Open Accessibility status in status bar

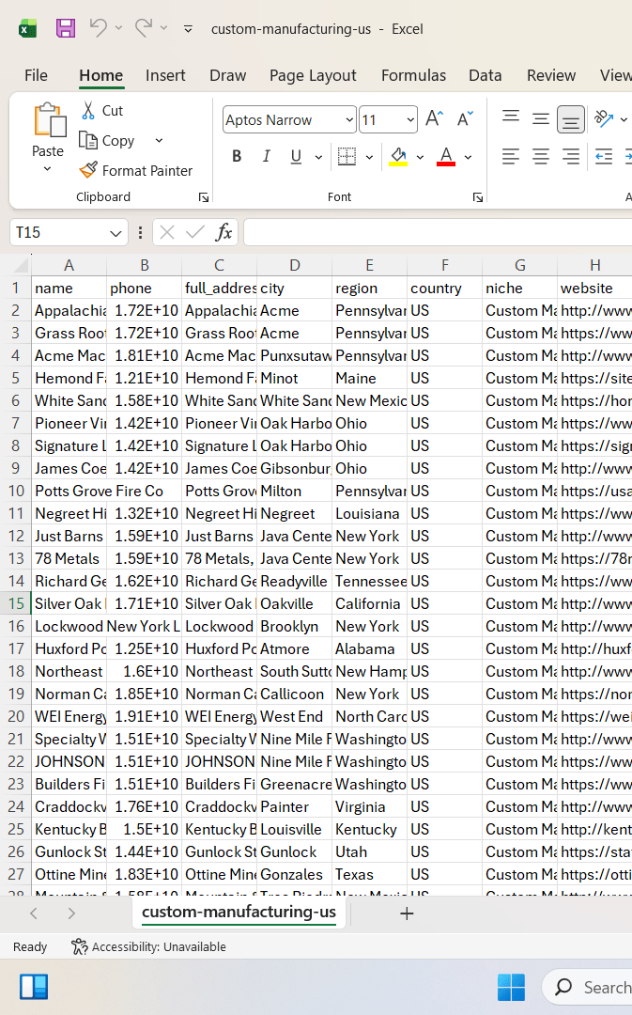[148, 947]
